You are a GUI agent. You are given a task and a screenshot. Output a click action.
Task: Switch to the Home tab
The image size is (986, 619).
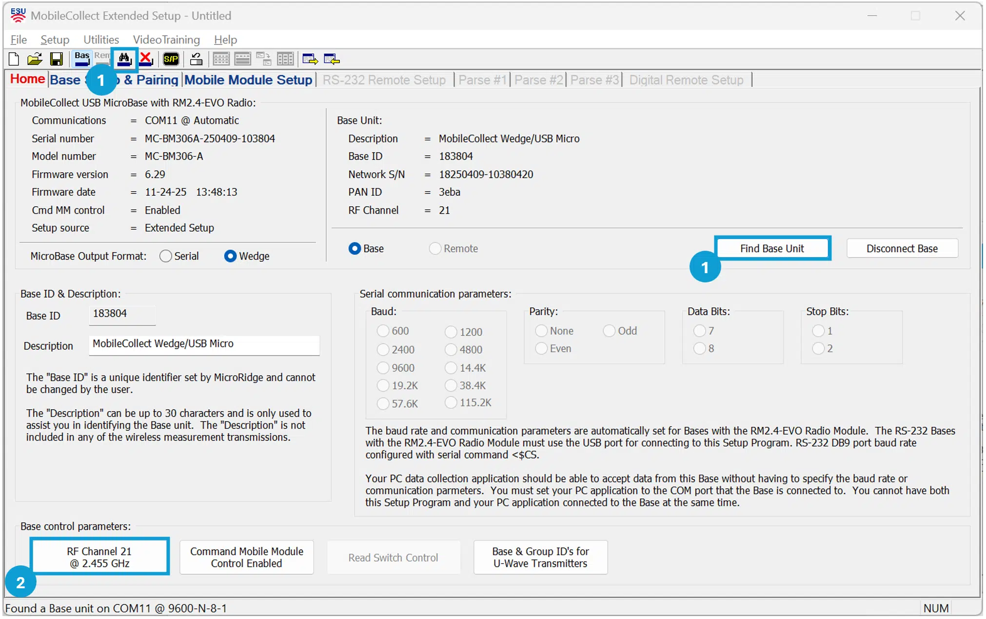pos(28,79)
